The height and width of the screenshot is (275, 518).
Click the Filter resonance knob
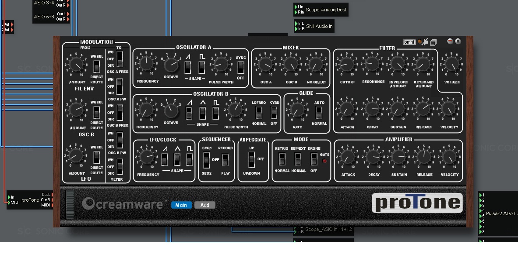coord(372,64)
